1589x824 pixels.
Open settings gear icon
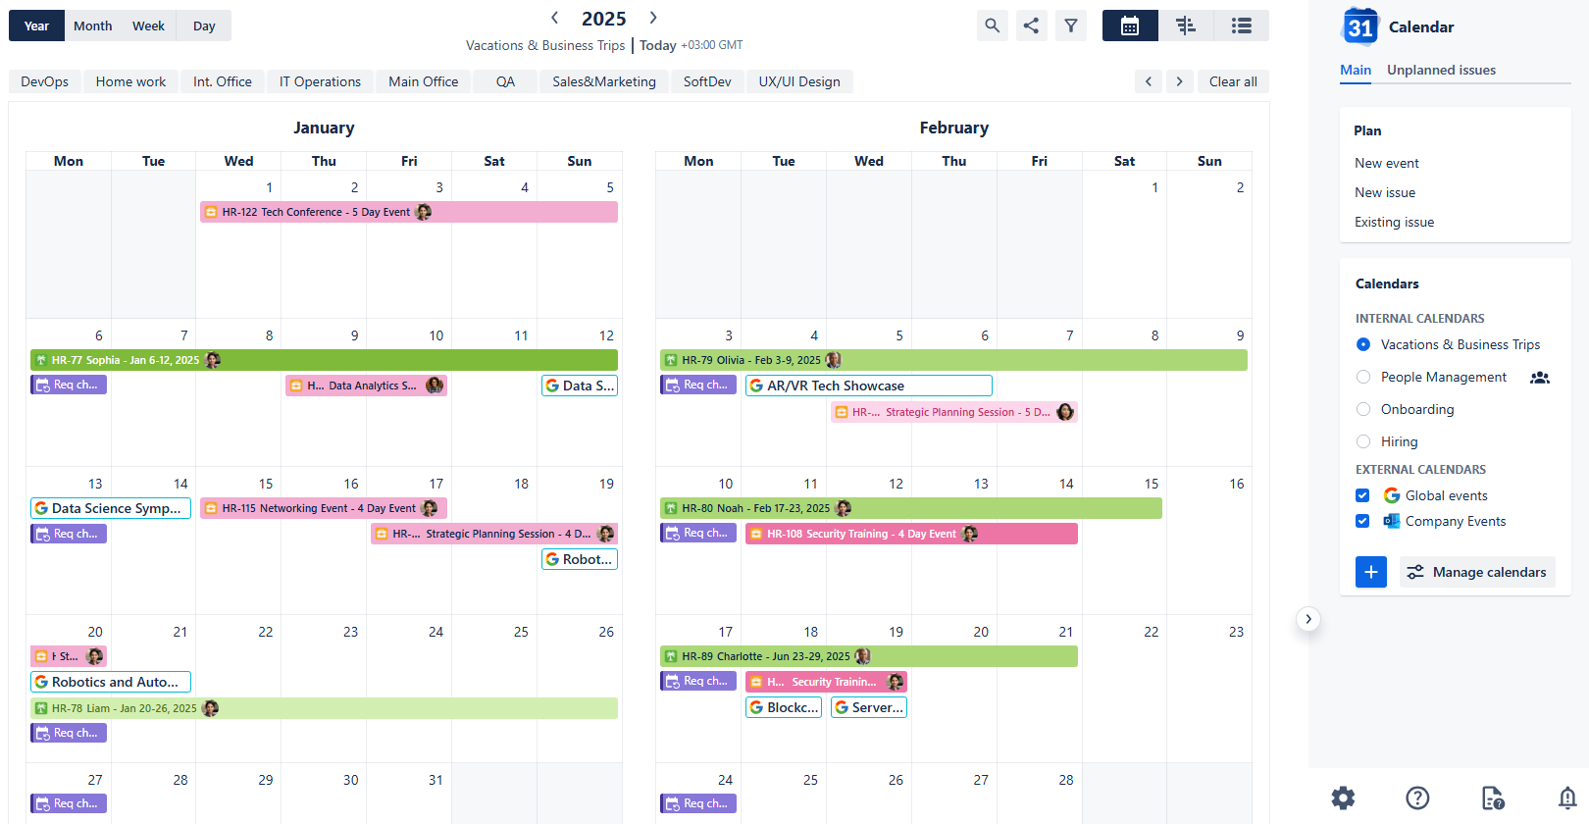(1343, 798)
